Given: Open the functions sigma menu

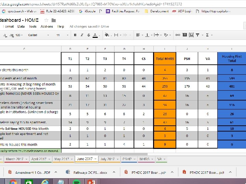Looking at the screenshot, I should (x=207, y=35).
